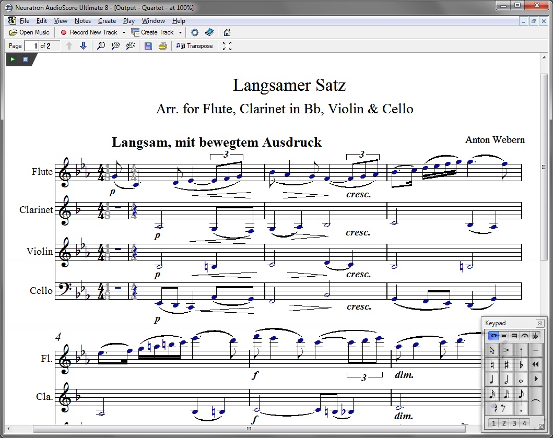The width and height of the screenshot is (553, 438).
Task: Set zoom to 100% icon
Action: point(116,46)
